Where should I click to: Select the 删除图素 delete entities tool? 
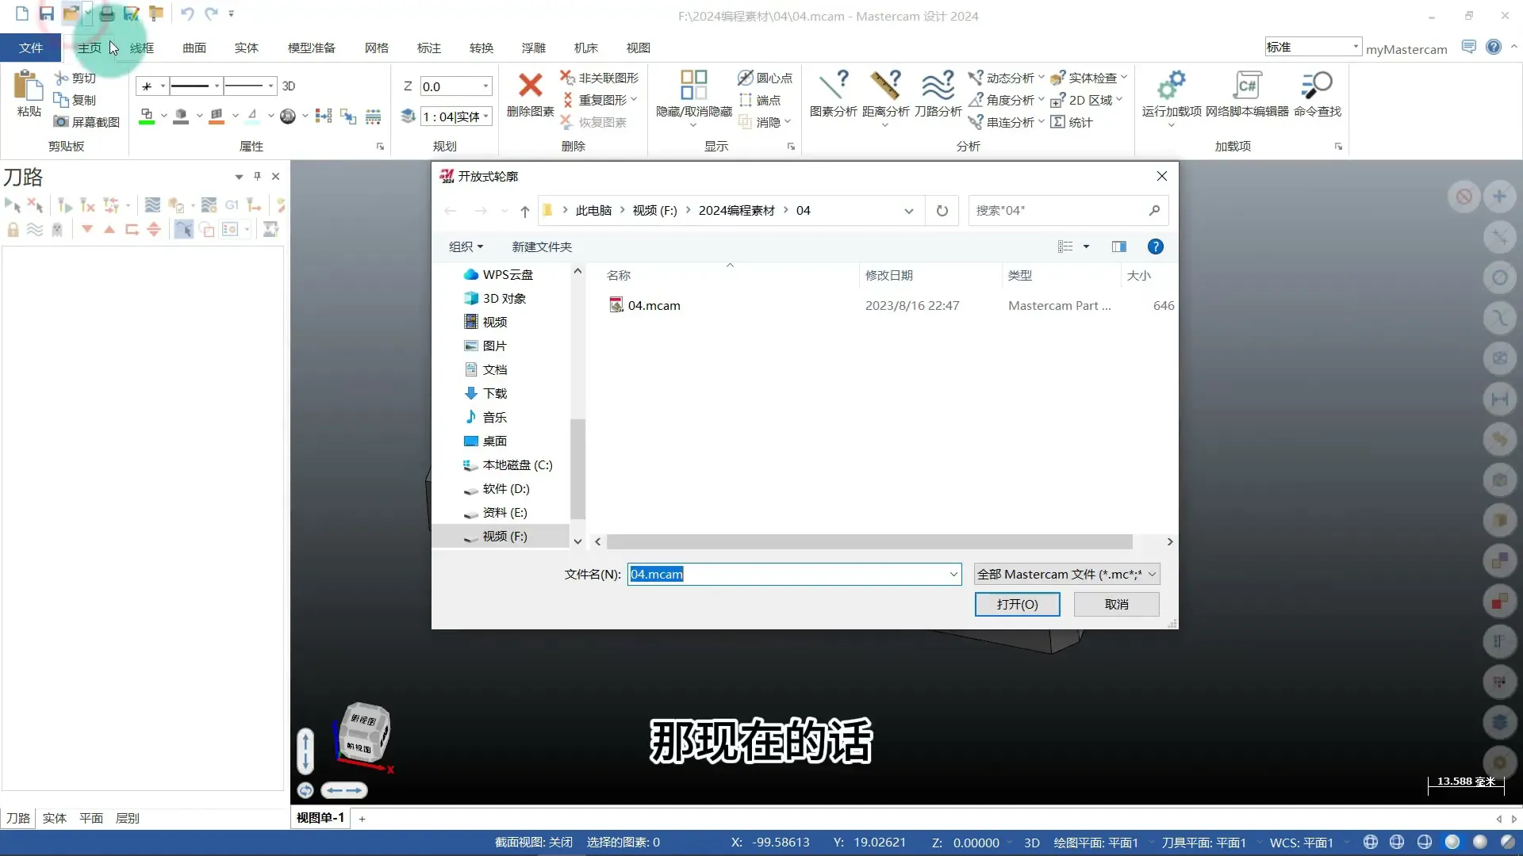tap(529, 95)
